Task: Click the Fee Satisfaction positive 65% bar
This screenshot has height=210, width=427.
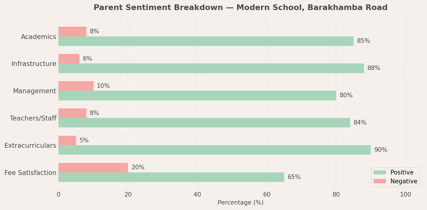Action: coord(171,177)
